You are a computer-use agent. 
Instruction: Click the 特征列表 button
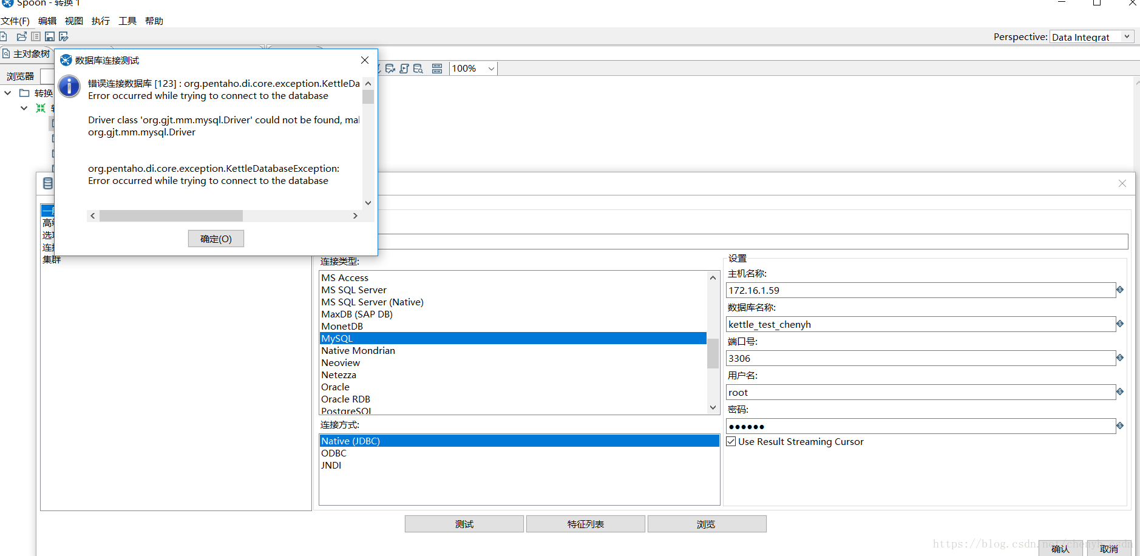point(586,524)
